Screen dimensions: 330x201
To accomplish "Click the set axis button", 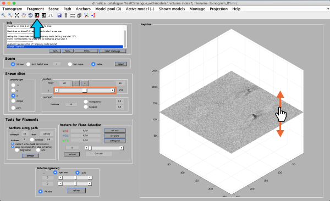I will click(x=115, y=131).
